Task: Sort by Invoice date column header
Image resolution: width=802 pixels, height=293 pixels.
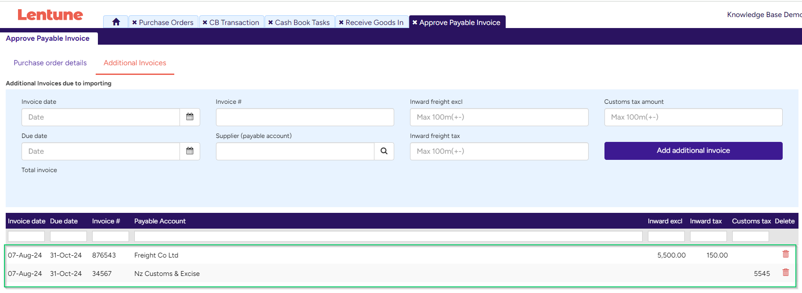Action: (x=26, y=221)
